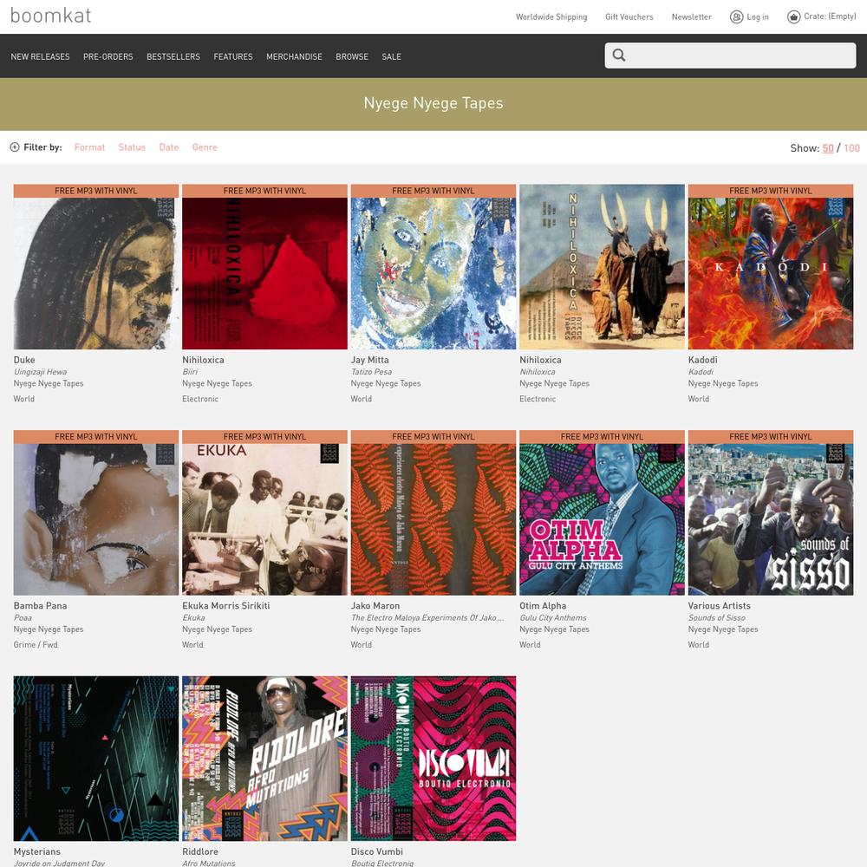
Task: Show 50 items per page
Action: pyautogui.click(x=828, y=148)
